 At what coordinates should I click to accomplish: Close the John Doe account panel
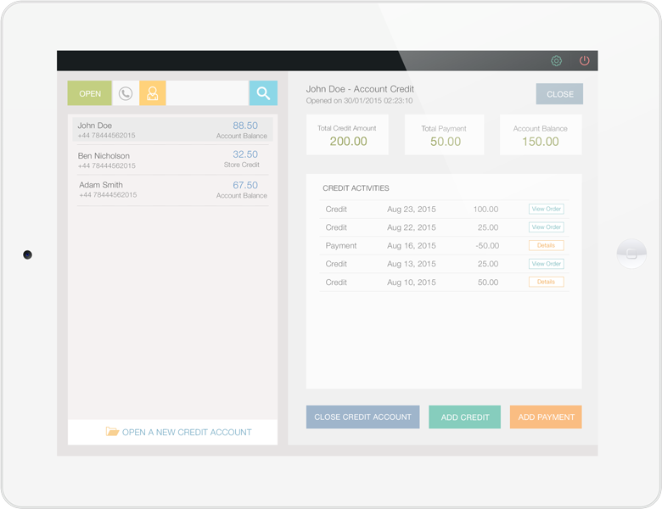559,94
